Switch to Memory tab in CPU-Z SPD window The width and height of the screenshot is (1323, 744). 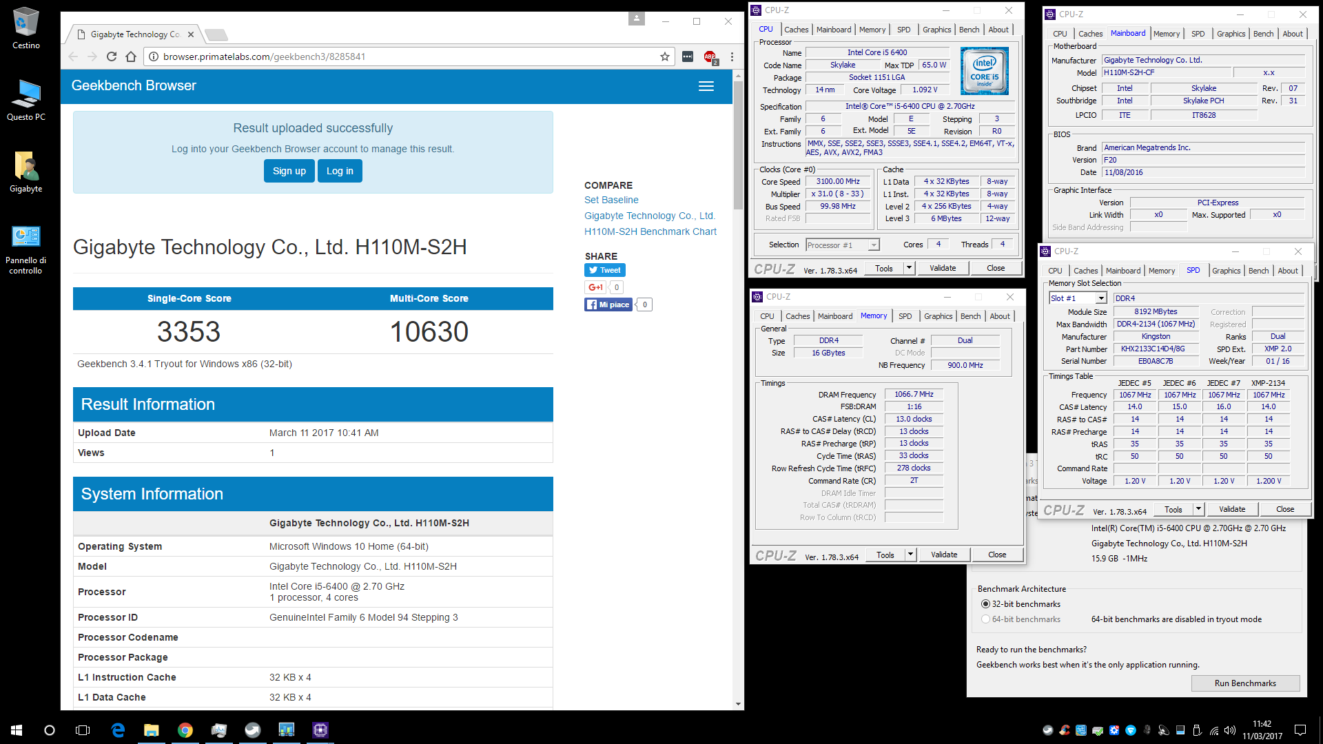(x=1162, y=271)
